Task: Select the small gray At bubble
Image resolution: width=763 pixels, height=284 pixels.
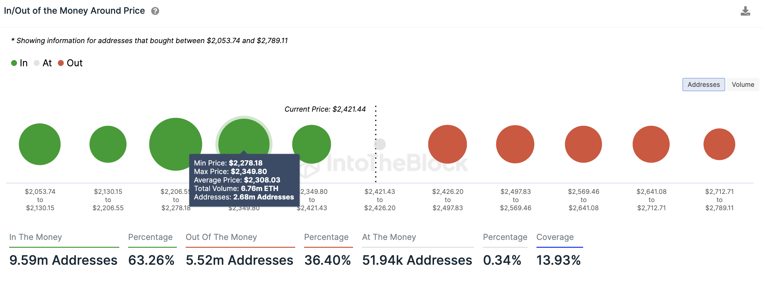Action: point(380,144)
